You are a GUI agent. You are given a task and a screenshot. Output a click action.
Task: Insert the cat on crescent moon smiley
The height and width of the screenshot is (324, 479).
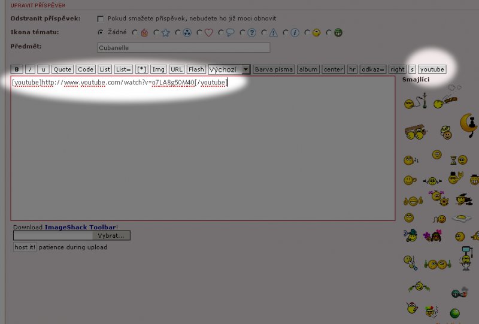(469, 125)
